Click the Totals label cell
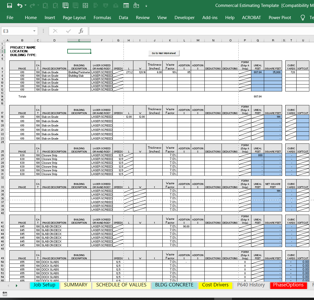Image resolution: width=314 pixels, height=300 pixels. (22, 97)
